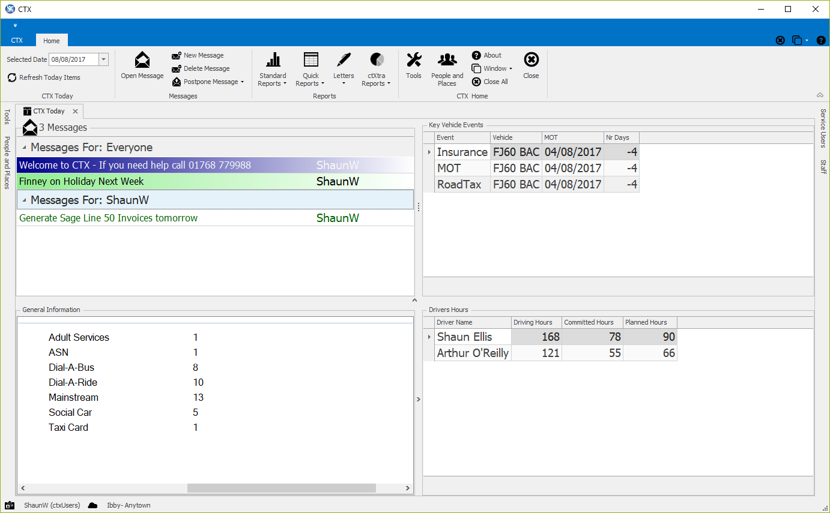This screenshot has height=513, width=830.
Task: Open ctXtra Reports menu
Action: pyautogui.click(x=377, y=69)
